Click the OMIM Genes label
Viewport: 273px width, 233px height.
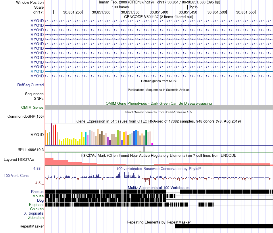(x=32, y=107)
